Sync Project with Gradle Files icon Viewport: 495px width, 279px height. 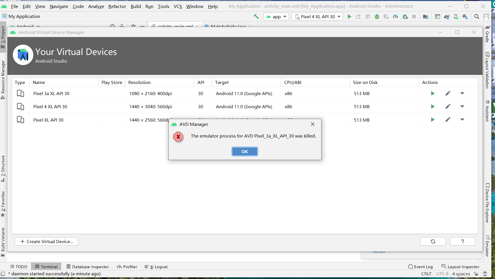click(x=447, y=17)
